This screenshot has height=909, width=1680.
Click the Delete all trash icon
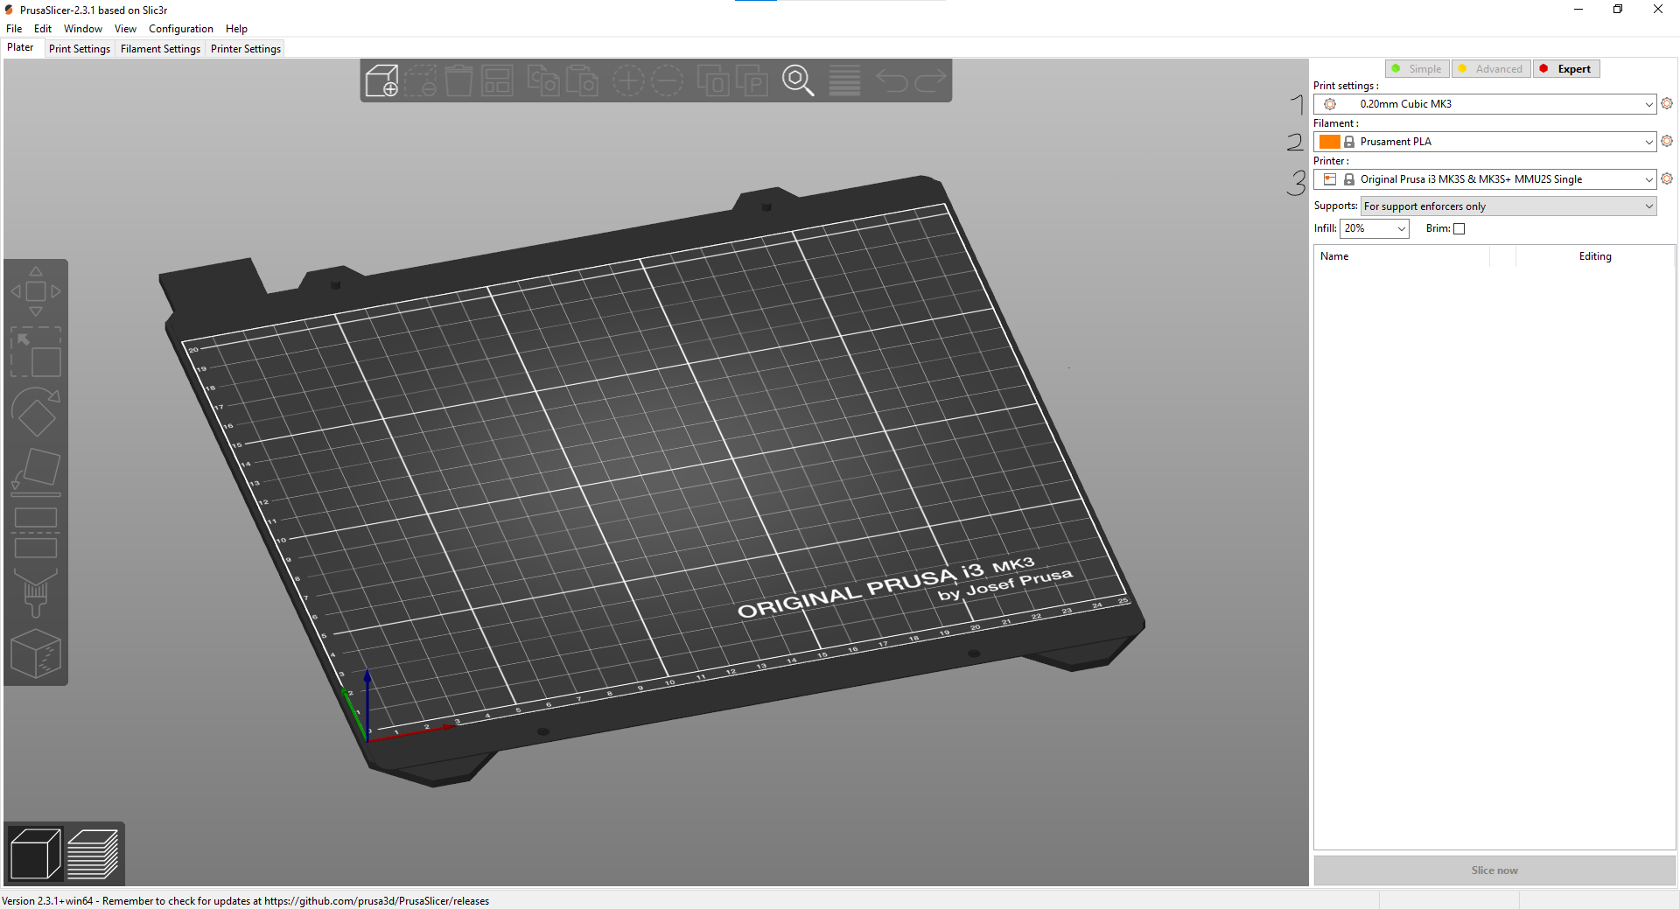pyautogui.click(x=458, y=80)
